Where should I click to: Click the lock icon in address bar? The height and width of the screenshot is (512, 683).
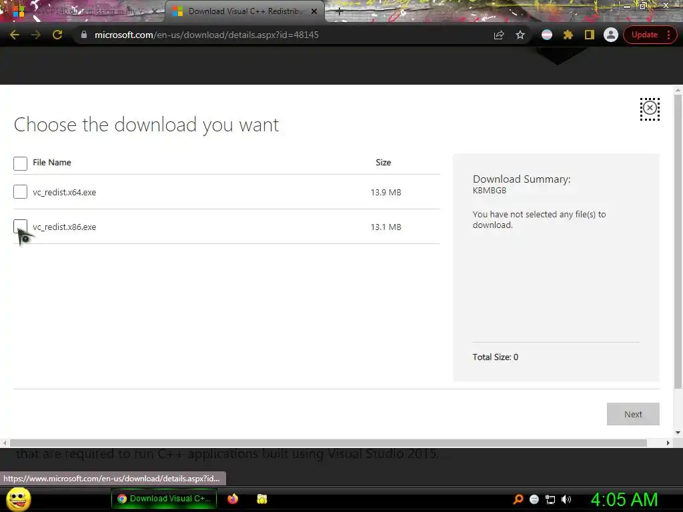click(84, 35)
